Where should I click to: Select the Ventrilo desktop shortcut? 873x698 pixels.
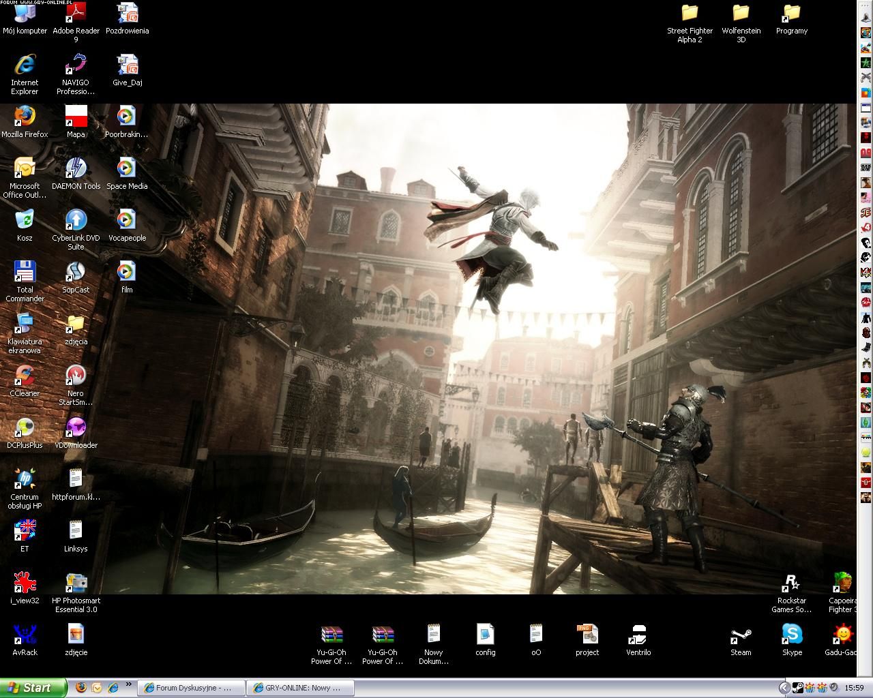(638, 636)
